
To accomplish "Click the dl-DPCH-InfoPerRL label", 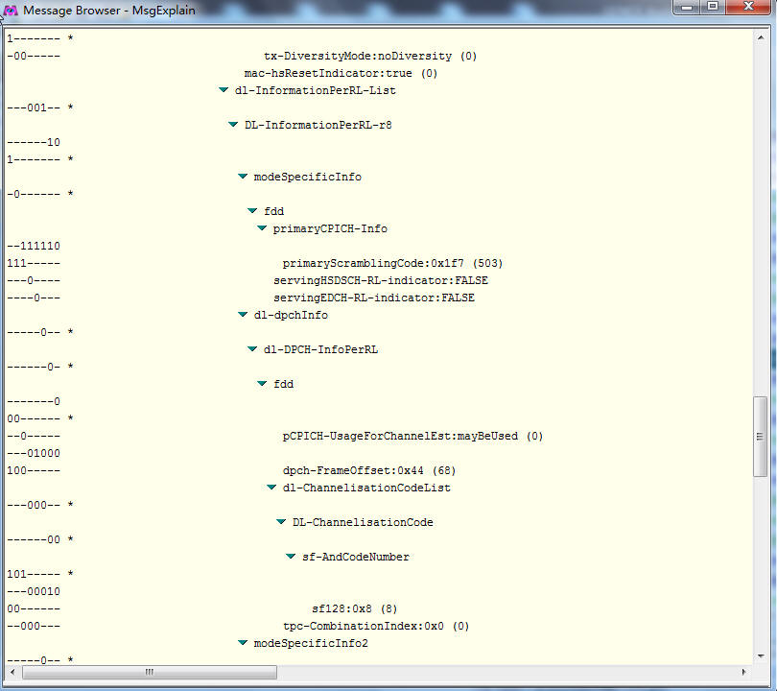I will [320, 349].
